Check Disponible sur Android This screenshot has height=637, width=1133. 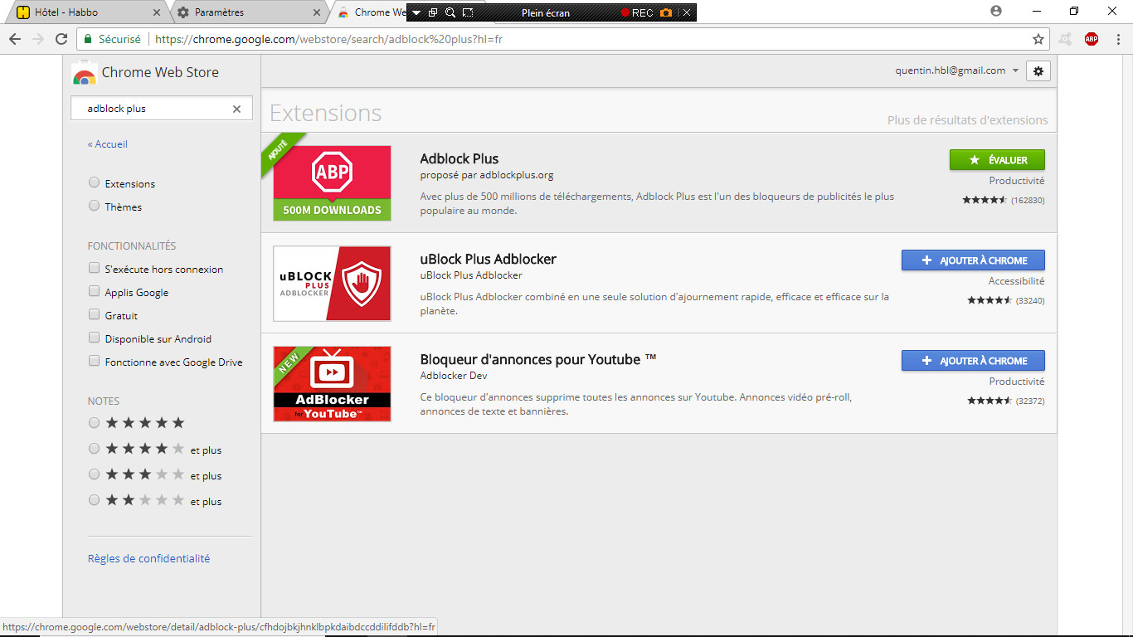pos(94,338)
